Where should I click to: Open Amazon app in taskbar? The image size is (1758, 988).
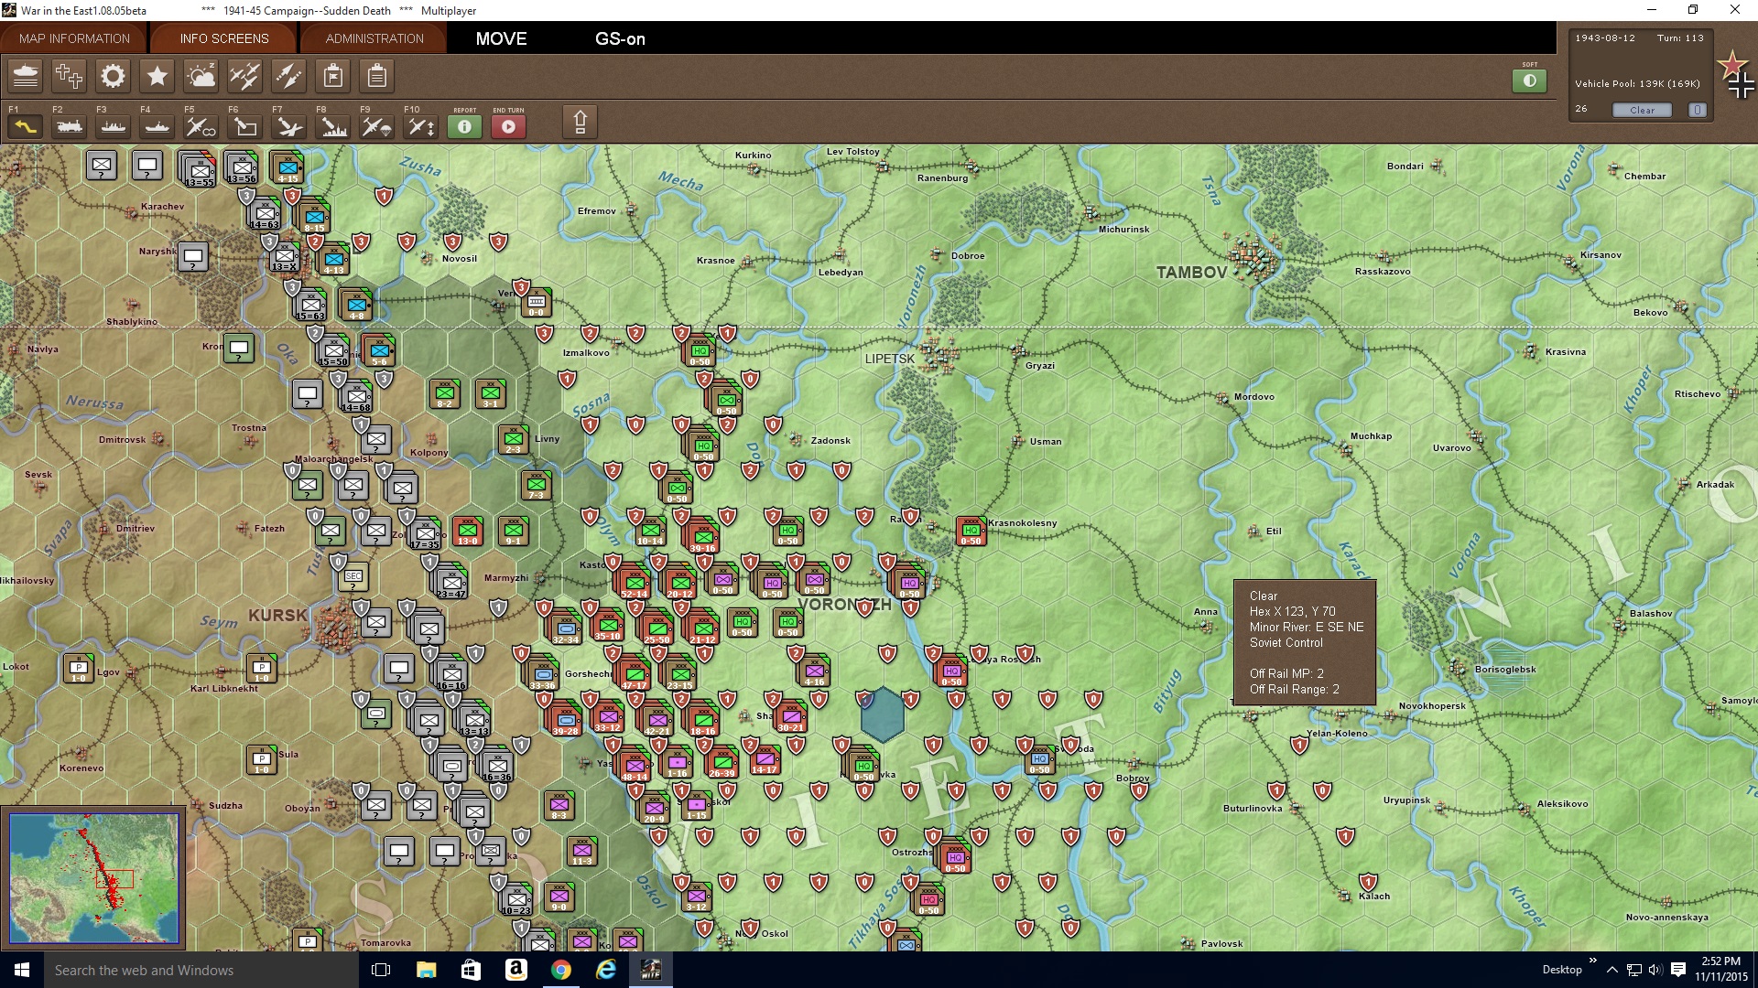click(x=515, y=970)
